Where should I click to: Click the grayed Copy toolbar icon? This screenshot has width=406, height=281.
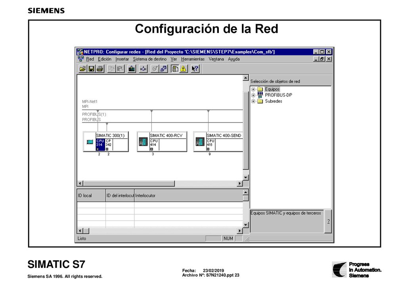(111, 69)
